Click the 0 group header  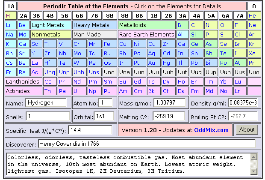[x=254, y=6]
